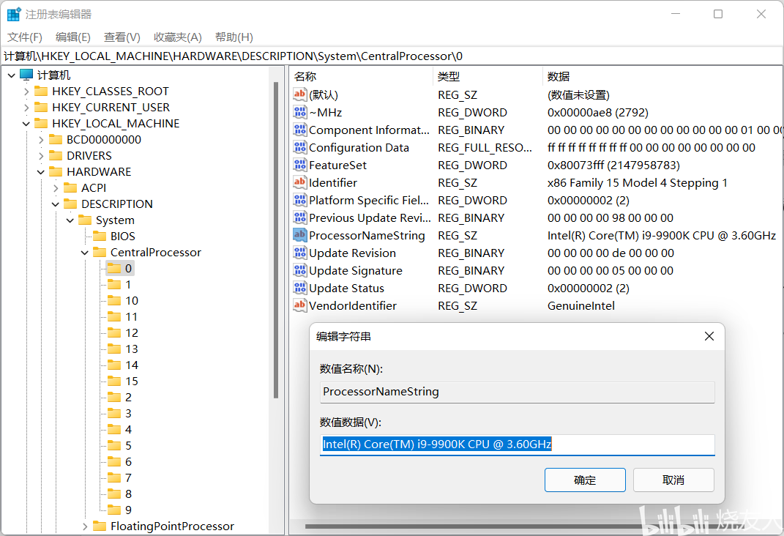
Task: Expand the BCD00000000 key
Action: pos(41,140)
